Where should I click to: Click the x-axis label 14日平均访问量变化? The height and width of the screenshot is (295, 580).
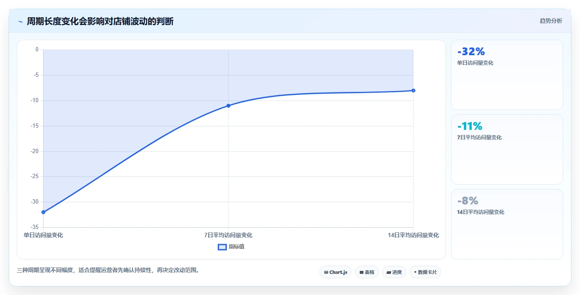(x=413, y=235)
